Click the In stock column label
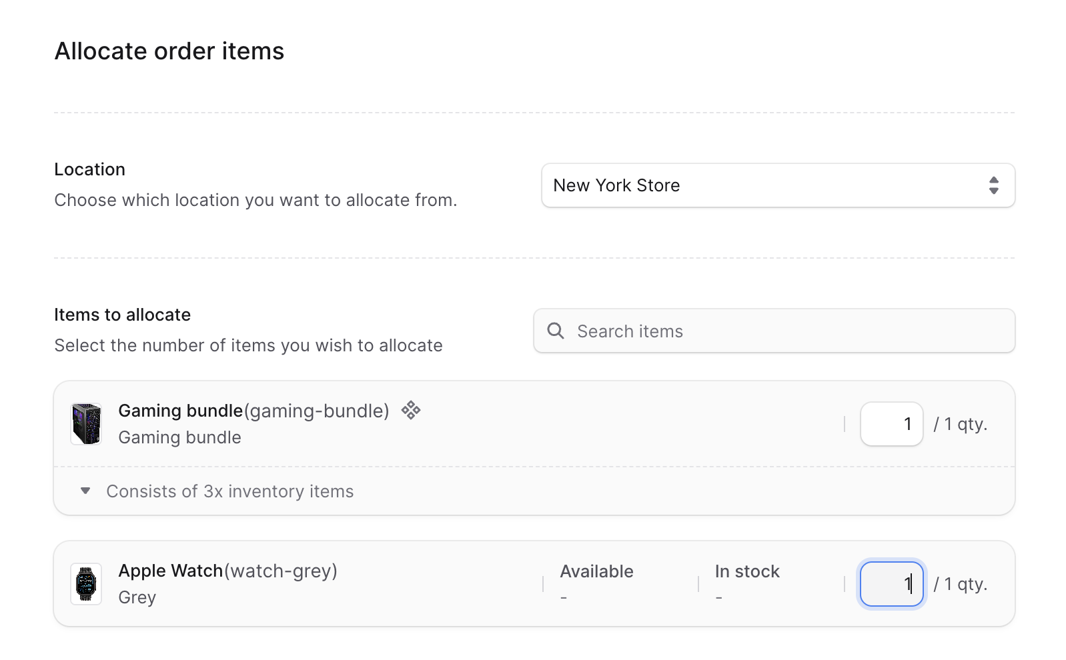Viewport: 1066px width, 660px height. point(747,571)
